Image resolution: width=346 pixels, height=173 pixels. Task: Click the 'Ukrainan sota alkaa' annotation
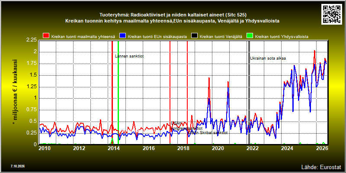268,58
